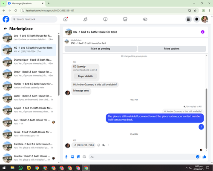
Task: Select the KG conversation row
Action: pos(29,50)
